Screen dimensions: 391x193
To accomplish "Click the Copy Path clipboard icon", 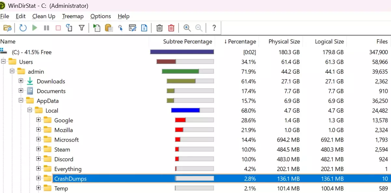I will [109, 28].
